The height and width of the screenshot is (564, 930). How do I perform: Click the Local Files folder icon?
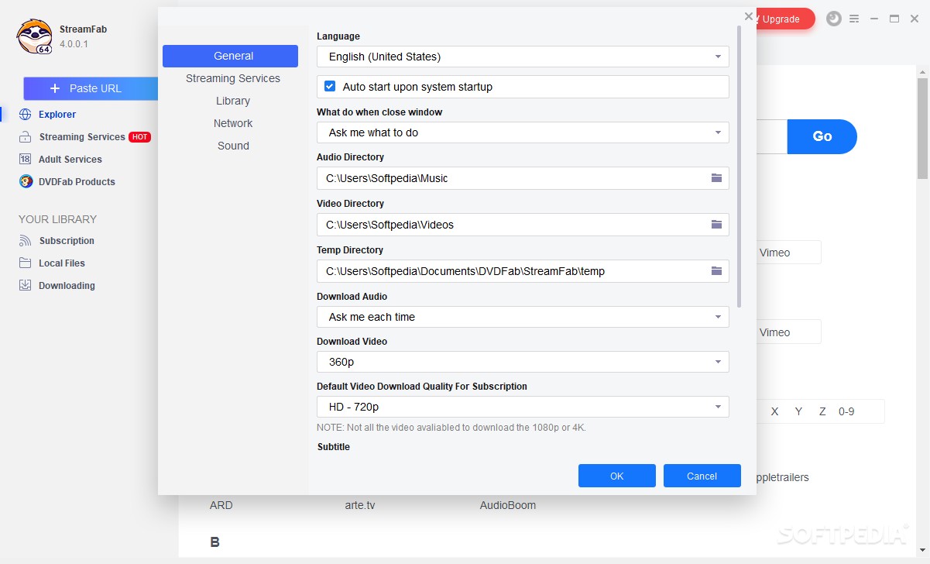coord(25,263)
